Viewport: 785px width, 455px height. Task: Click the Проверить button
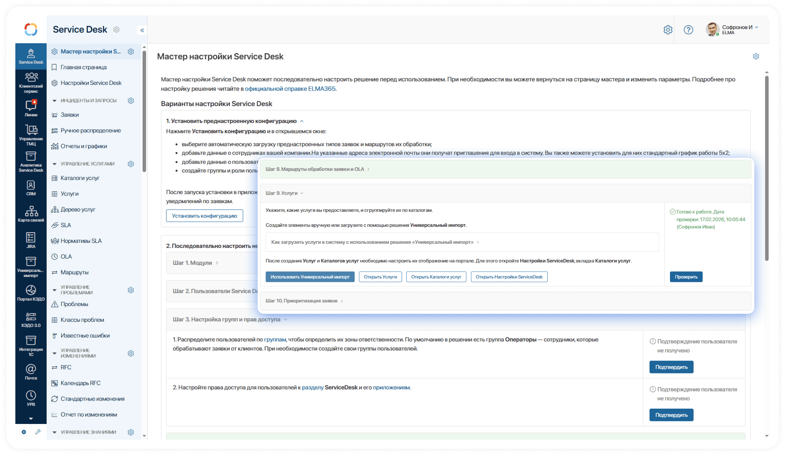click(686, 277)
